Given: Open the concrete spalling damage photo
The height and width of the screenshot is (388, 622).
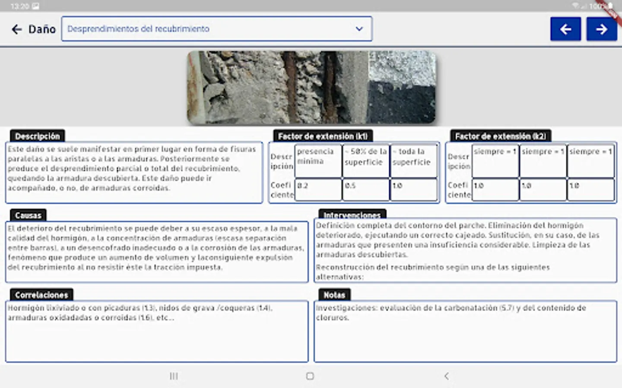Looking at the screenshot, I should [311, 87].
